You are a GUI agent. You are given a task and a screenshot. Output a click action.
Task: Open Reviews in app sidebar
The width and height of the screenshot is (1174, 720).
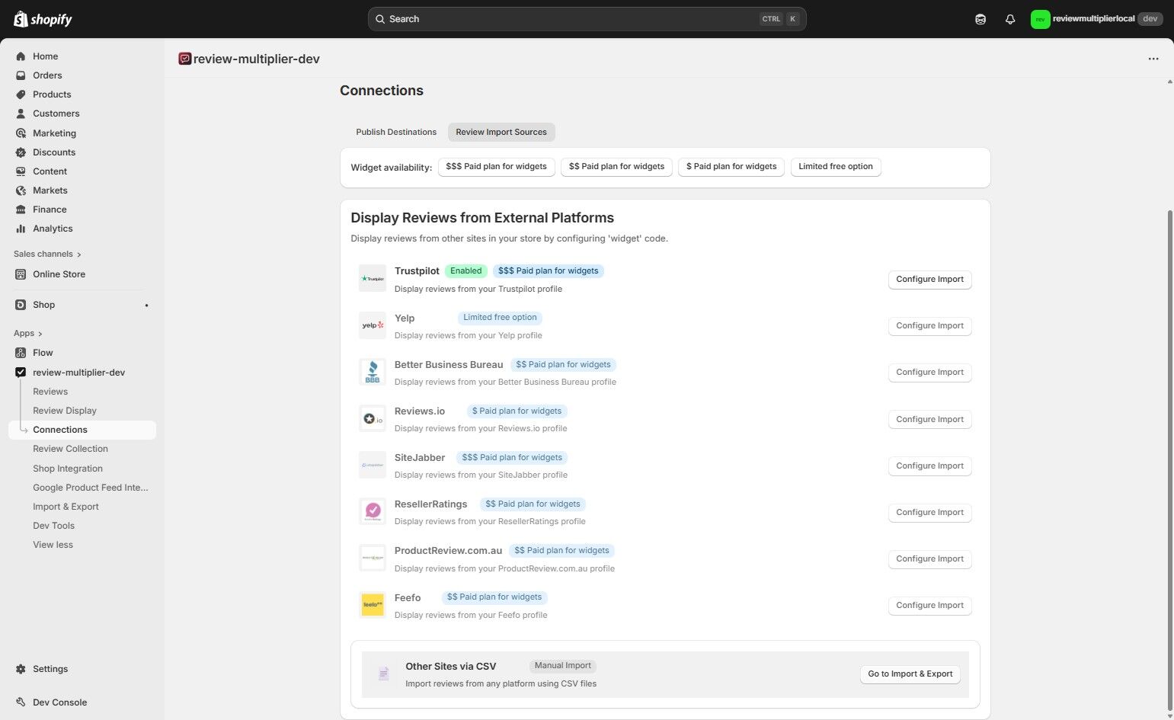pos(50,392)
